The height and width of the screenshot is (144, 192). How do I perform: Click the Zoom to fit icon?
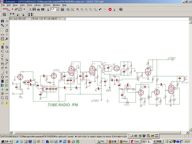tap(77, 9)
